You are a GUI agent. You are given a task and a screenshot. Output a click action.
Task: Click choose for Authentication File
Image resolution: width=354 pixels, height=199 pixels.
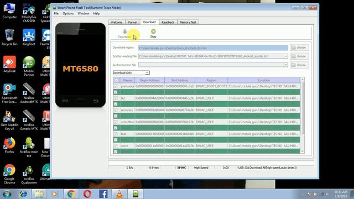pos(299,65)
